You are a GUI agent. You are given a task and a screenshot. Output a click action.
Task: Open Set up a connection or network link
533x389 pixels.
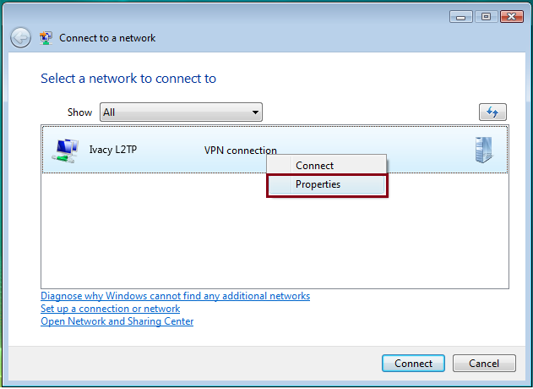(x=110, y=309)
